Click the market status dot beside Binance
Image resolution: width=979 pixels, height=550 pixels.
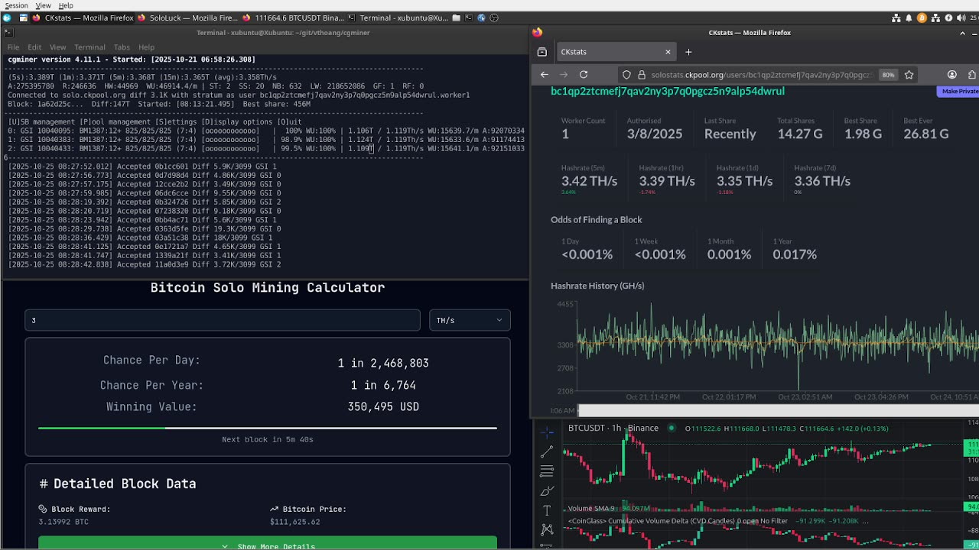click(672, 429)
